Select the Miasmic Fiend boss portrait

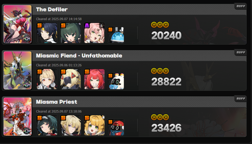point(17,70)
